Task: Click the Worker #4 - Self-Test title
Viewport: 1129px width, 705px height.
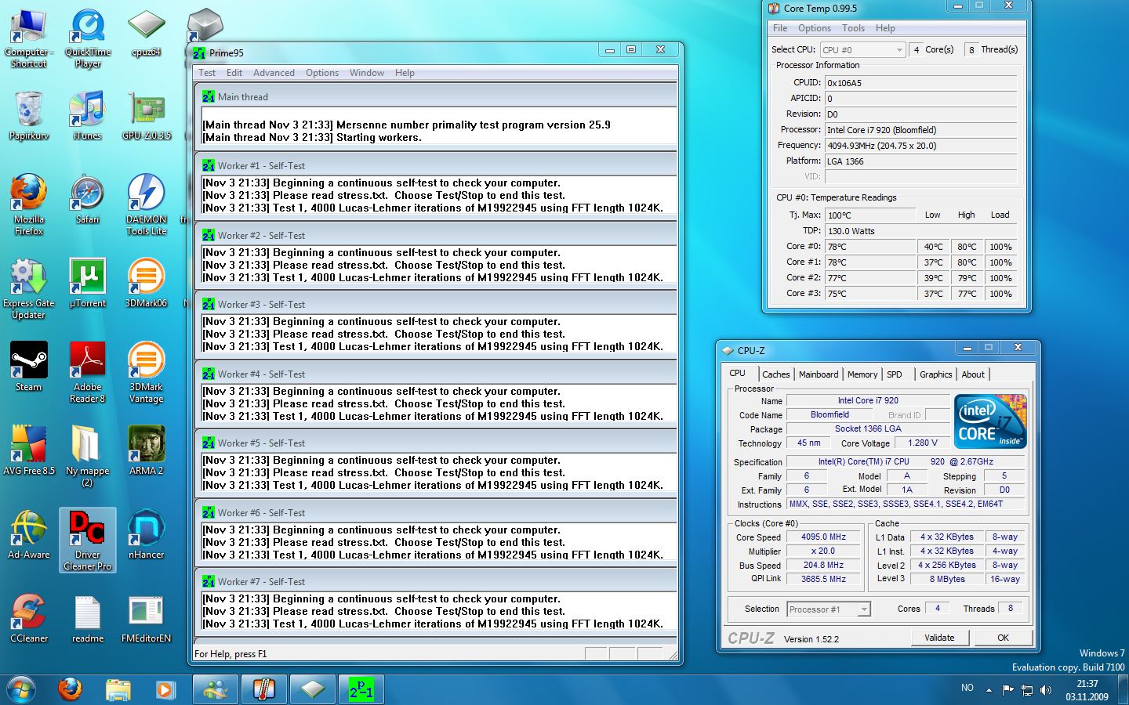Action: click(261, 374)
